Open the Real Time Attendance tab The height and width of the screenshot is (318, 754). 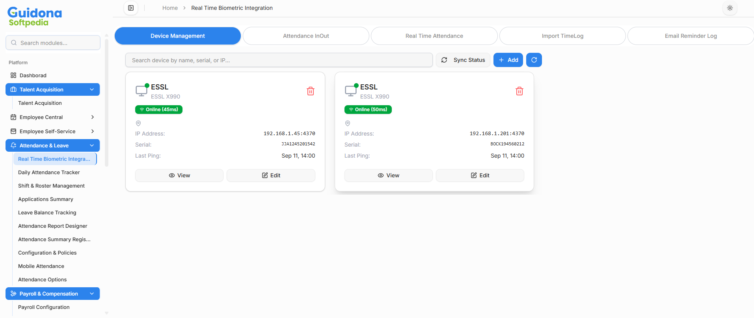[434, 36]
